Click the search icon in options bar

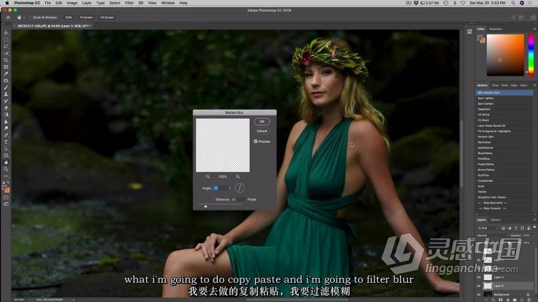click(x=513, y=17)
